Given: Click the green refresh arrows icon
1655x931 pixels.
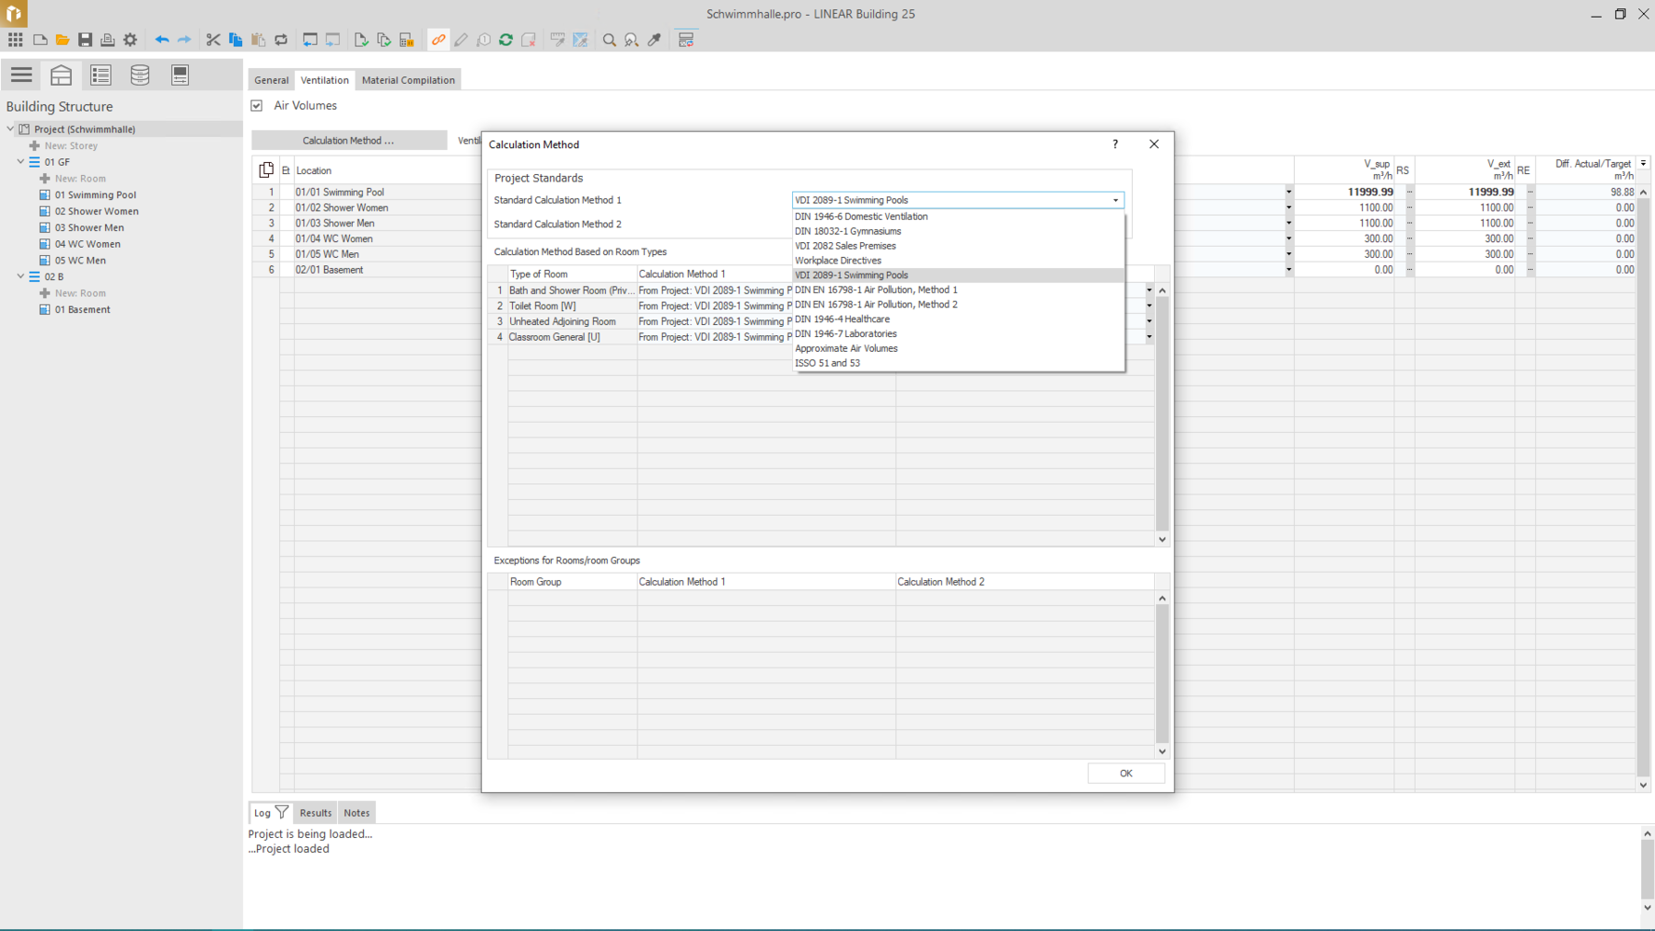Looking at the screenshot, I should (x=506, y=40).
